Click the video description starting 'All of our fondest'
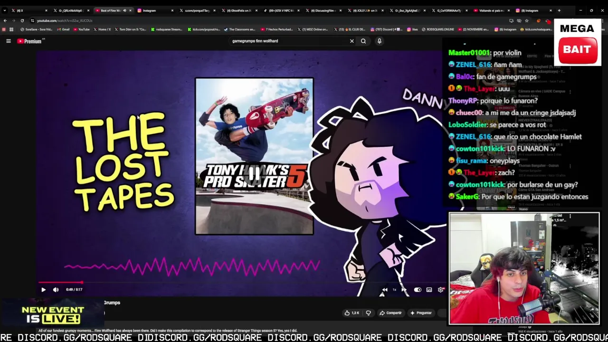 [168, 331]
